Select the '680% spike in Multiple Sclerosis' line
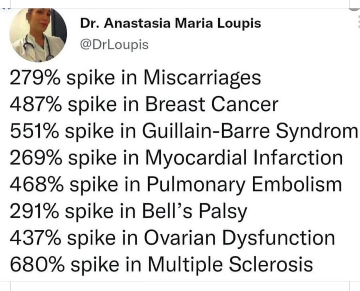Viewport: 360px width, 291px height. tap(161, 264)
